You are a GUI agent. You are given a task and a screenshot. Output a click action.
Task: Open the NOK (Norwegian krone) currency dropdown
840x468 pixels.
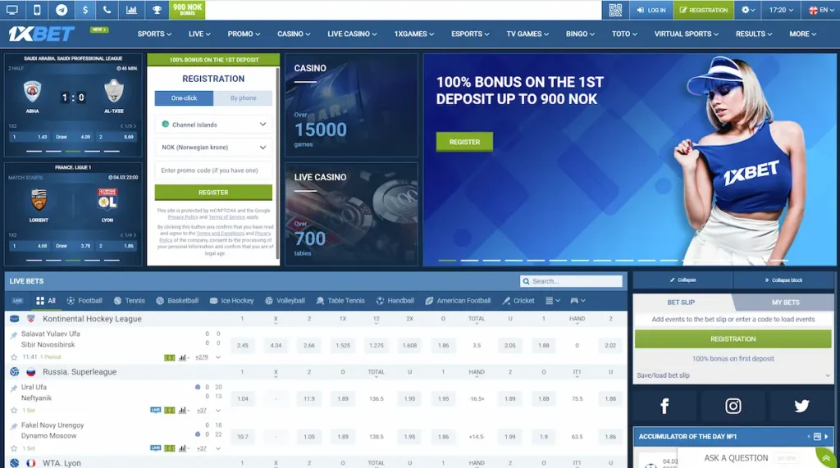pos(213,148)
